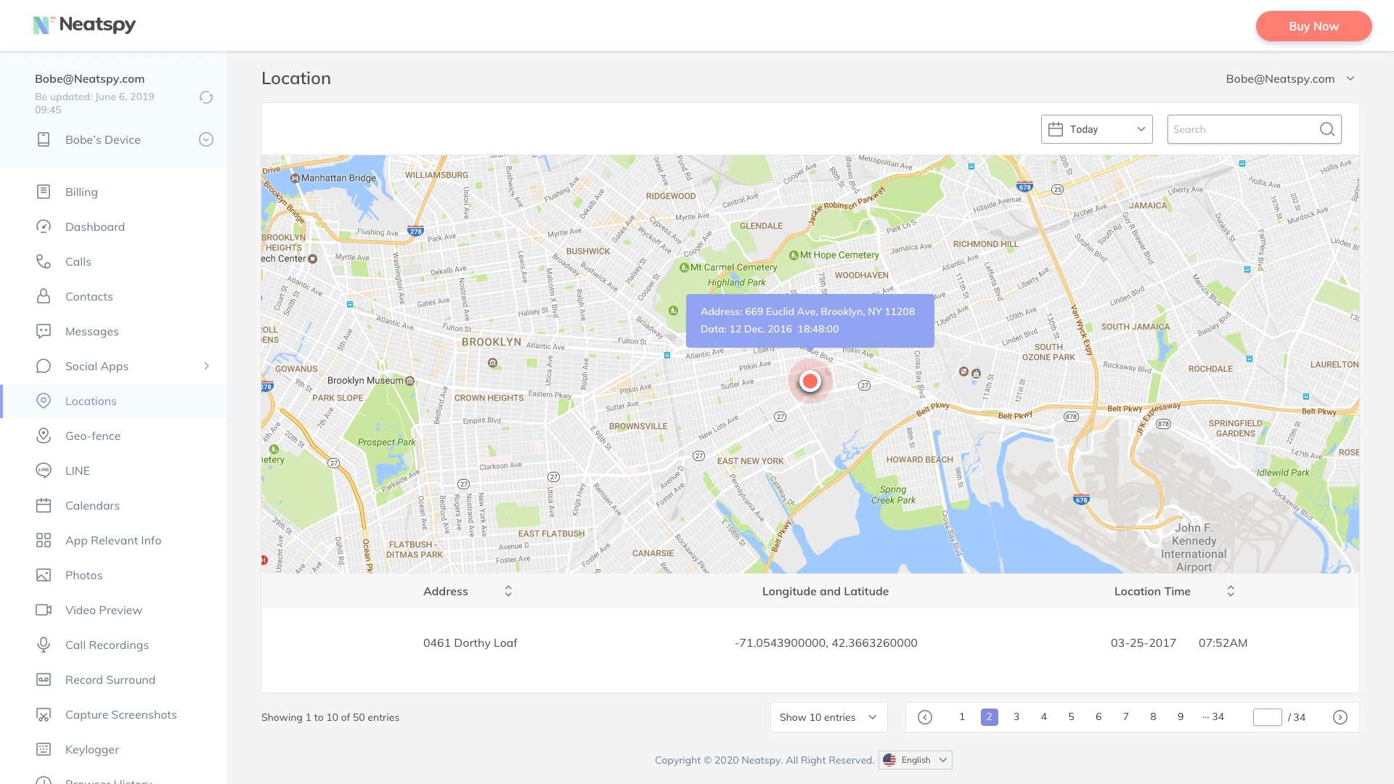Sort table by Address column arrows
The width and height of the screenshot is (1394, 784).
tap(508, 591)
